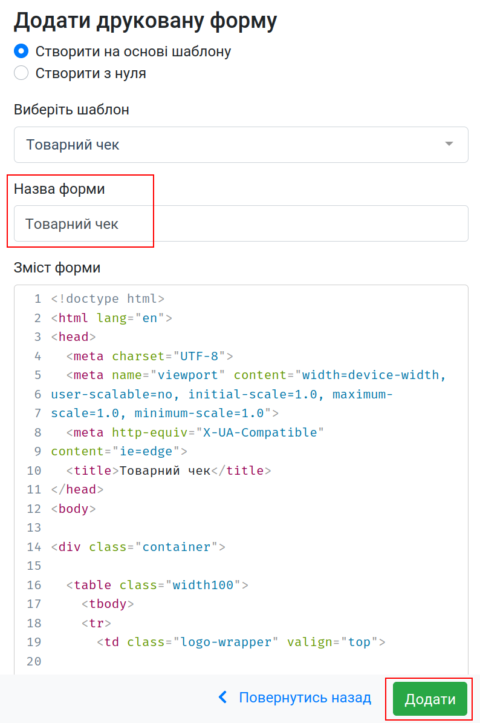Click the template dropdown arrow icon
Screen dimensions: 480x723
point(449,144)
